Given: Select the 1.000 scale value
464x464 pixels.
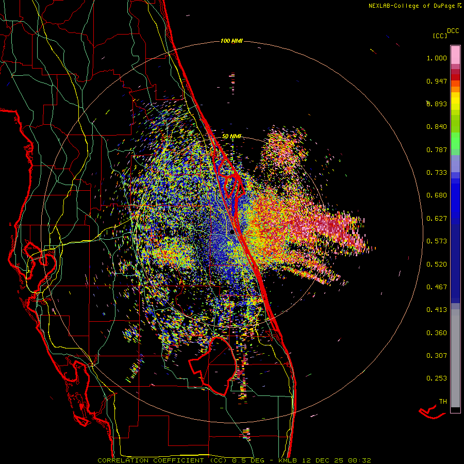Looking at the screenshot, I should [437, 58].
